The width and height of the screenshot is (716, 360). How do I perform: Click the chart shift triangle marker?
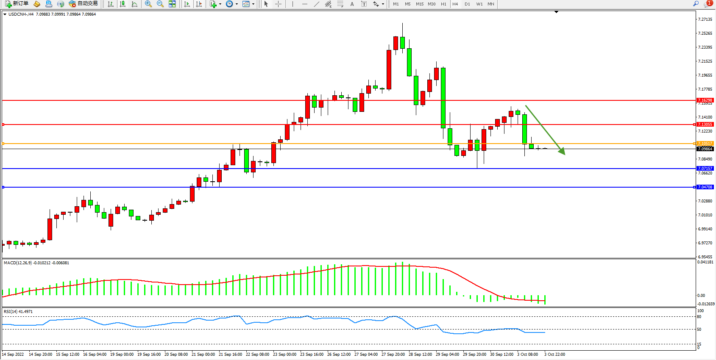pyautogui.click(x=557, y=12)
